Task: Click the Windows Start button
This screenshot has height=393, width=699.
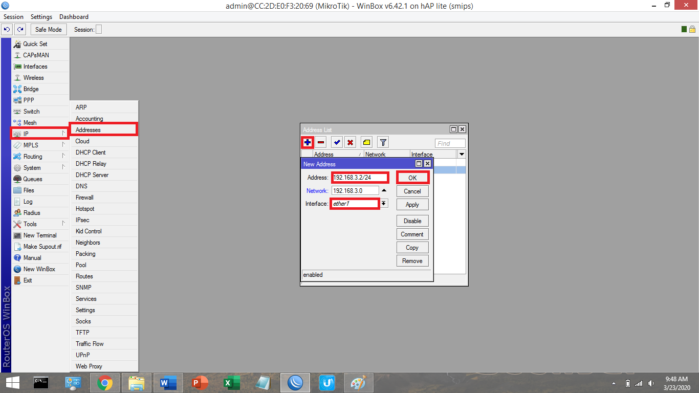Action: [13, 382]
